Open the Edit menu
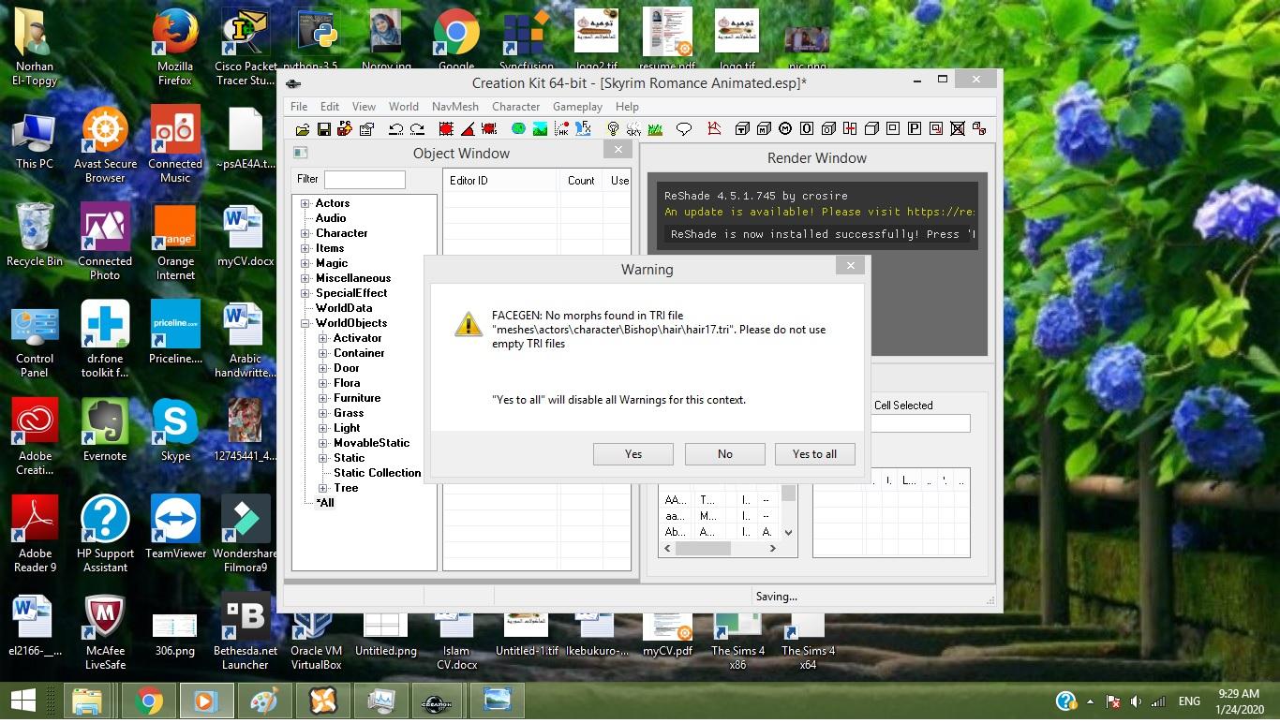The height and width of the screenshot is (723, 1280). [330, 107]
